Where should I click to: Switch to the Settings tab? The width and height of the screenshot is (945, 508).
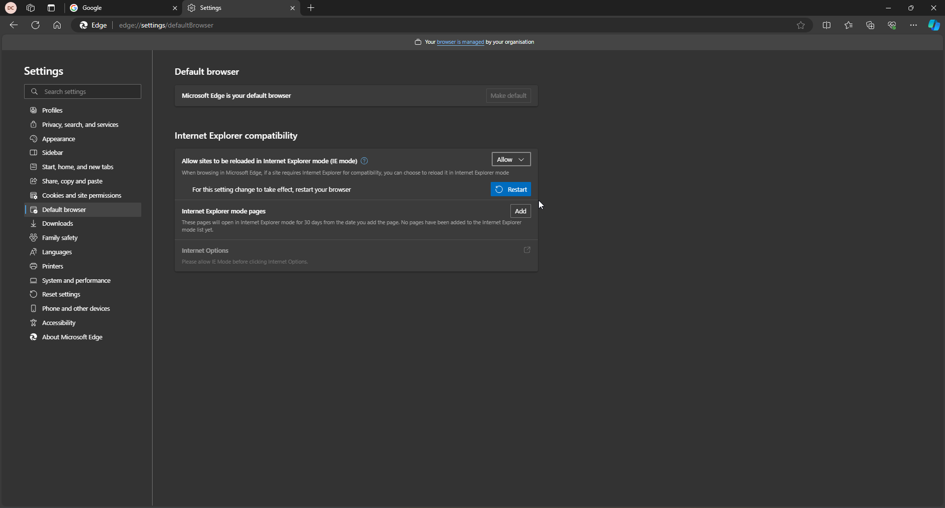pos(241,8)
